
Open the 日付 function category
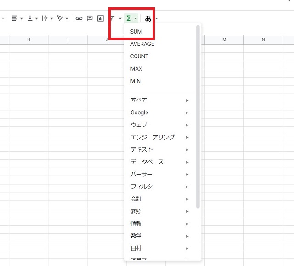click(160, 249)
